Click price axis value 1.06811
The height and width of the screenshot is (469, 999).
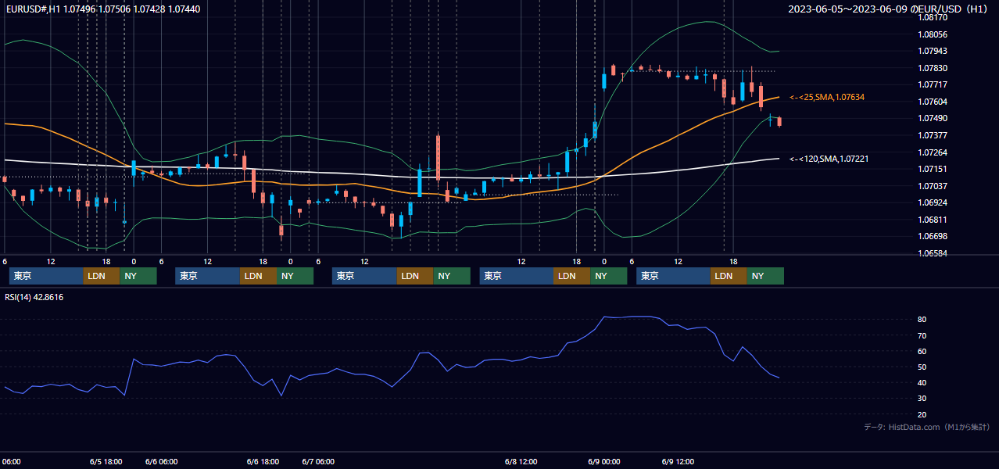[933, 220]
